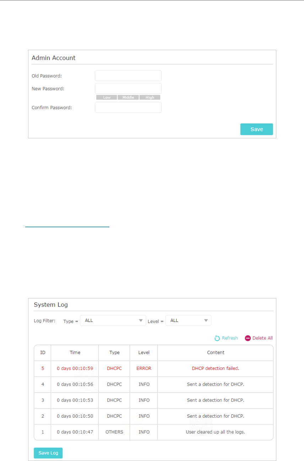Click the Admin Account heading
Screen dimensions: 304x461
[x=54, y=58]
